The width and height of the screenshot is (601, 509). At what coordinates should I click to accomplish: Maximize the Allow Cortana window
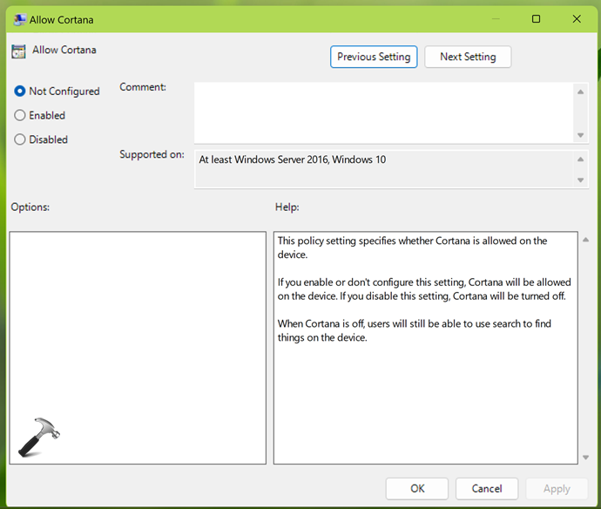coord(536,19)
